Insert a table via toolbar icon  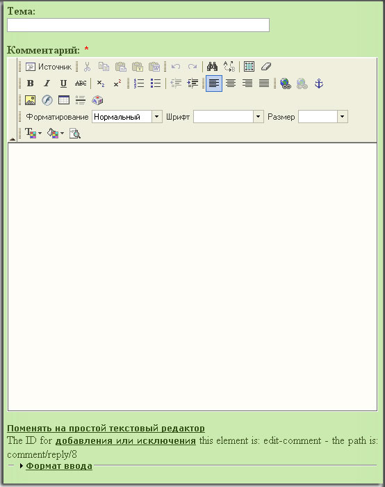point(64,100)
